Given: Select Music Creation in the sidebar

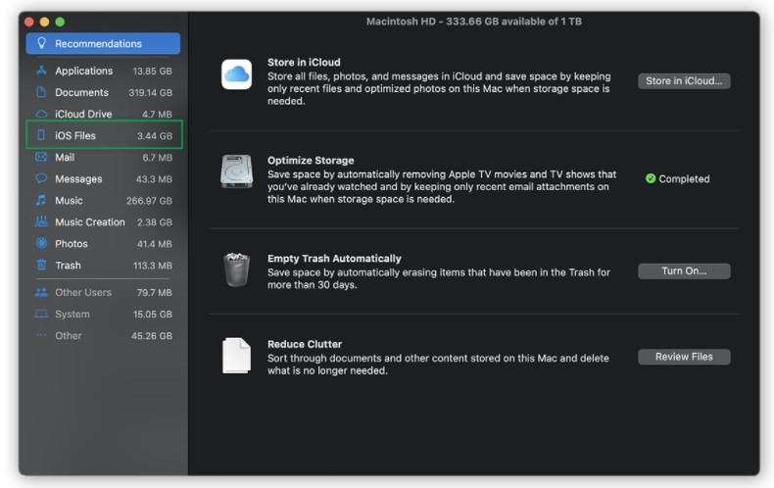Looking at the screenshot, I should 89,221.
